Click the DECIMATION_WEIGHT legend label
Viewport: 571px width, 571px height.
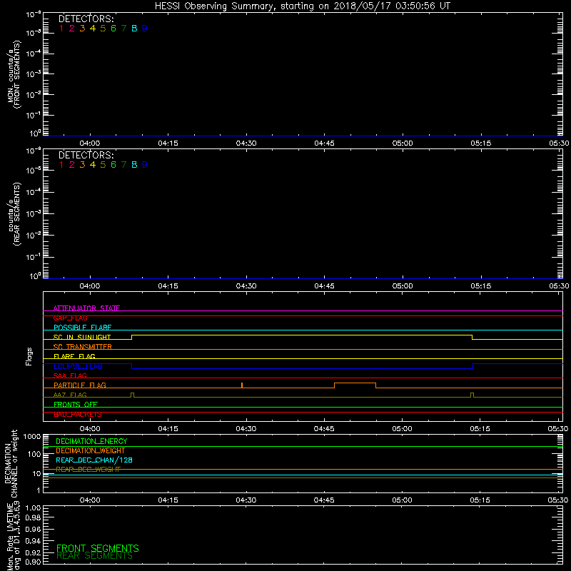(91, 451)
